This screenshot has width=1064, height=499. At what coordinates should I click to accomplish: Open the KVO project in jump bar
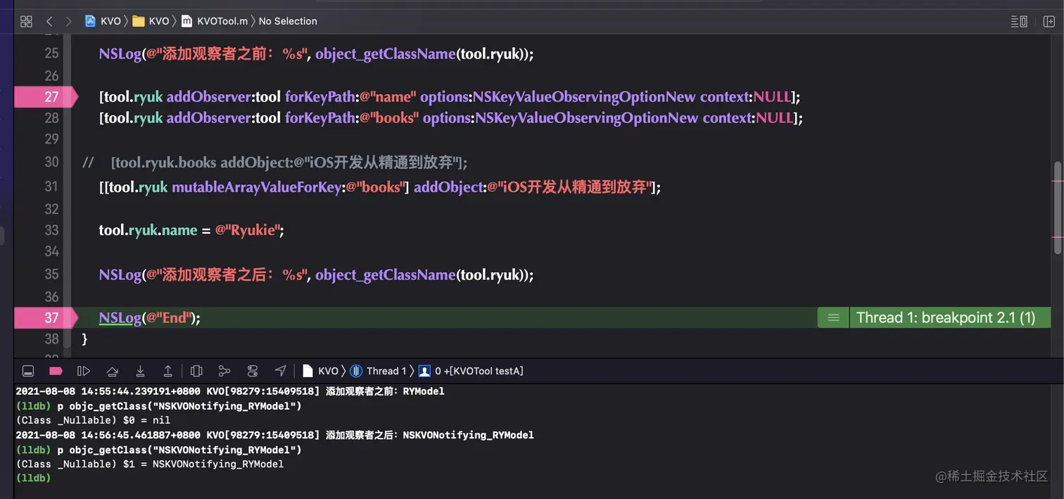click(103, 21)
